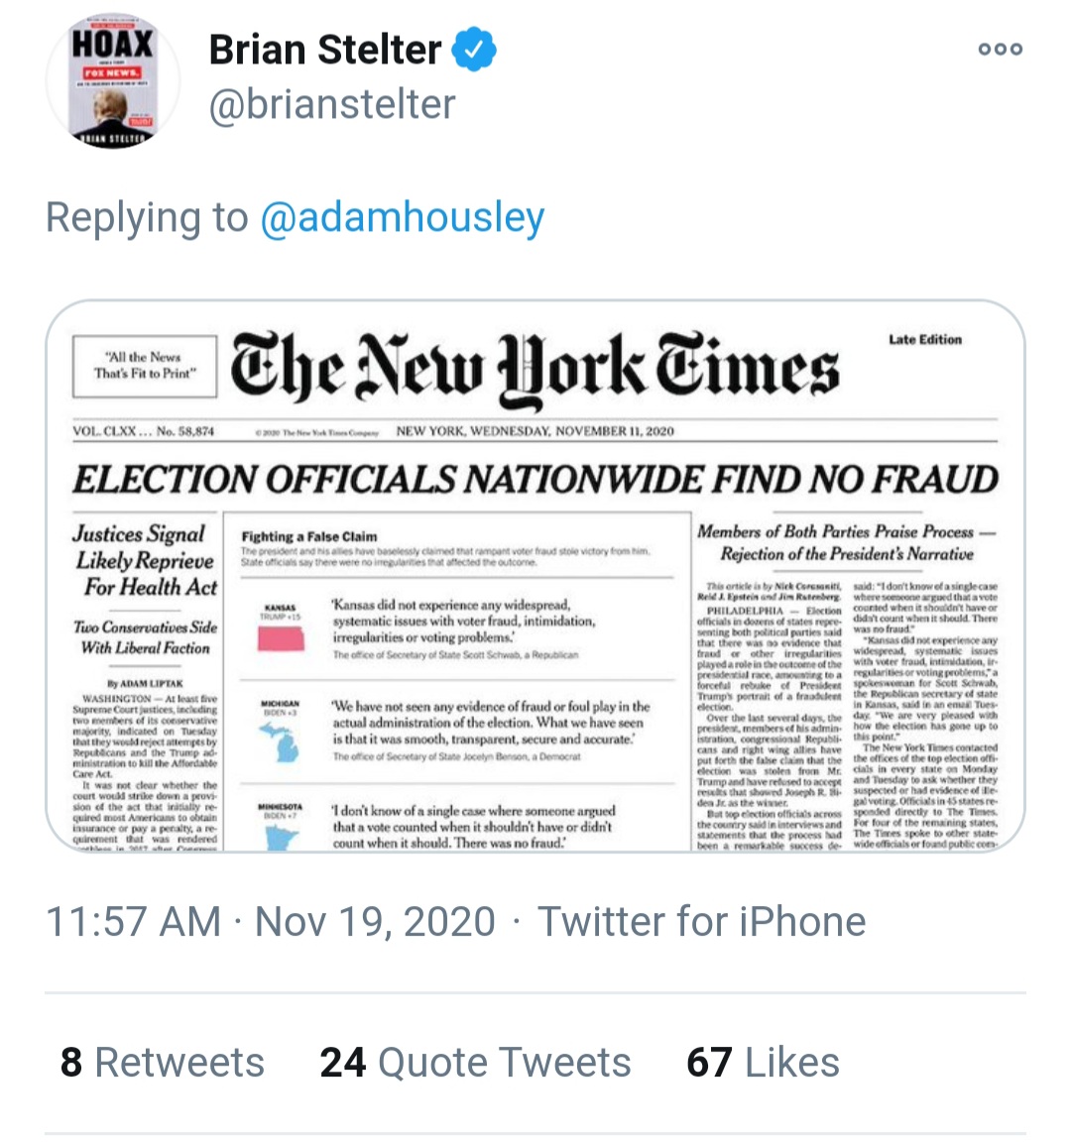Click Brian Stelter's HOAX profile picture

112,80
